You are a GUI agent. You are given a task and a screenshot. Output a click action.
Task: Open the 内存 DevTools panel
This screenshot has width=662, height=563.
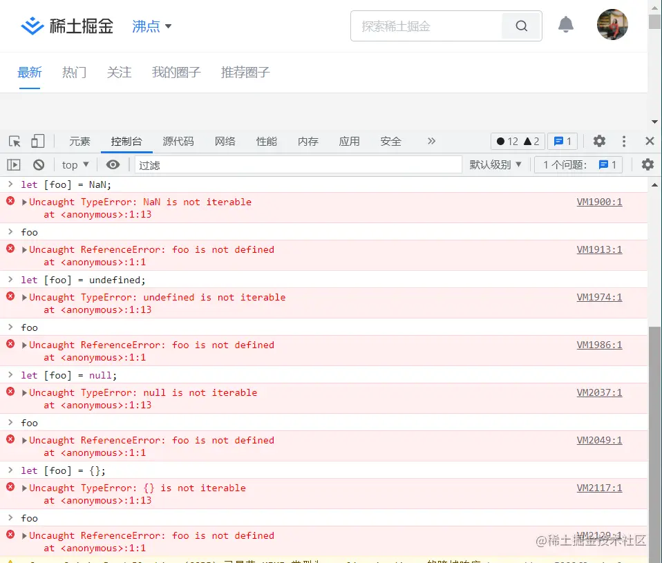pos(308,142)
